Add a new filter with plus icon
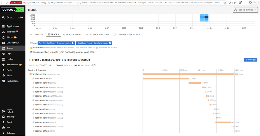The width and height of the screenshot is (260, 136). tap(115, 43)
